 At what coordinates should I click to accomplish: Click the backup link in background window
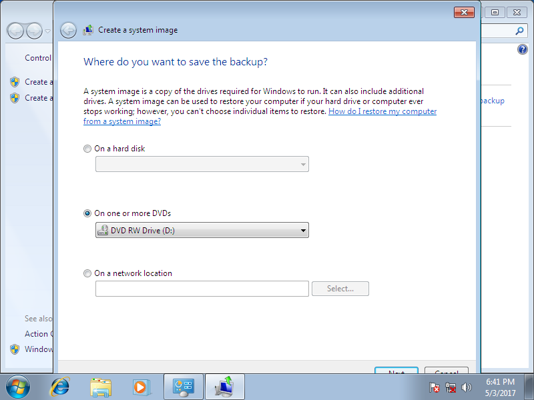click(x=492, y=101)
